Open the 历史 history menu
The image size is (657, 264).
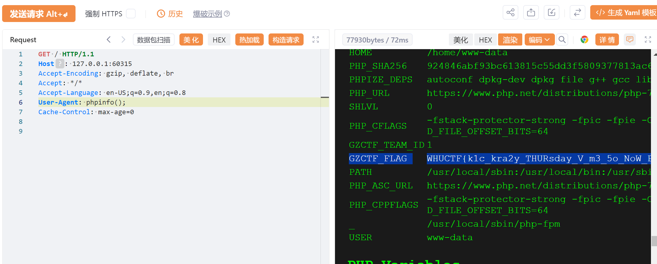point(170,14)
